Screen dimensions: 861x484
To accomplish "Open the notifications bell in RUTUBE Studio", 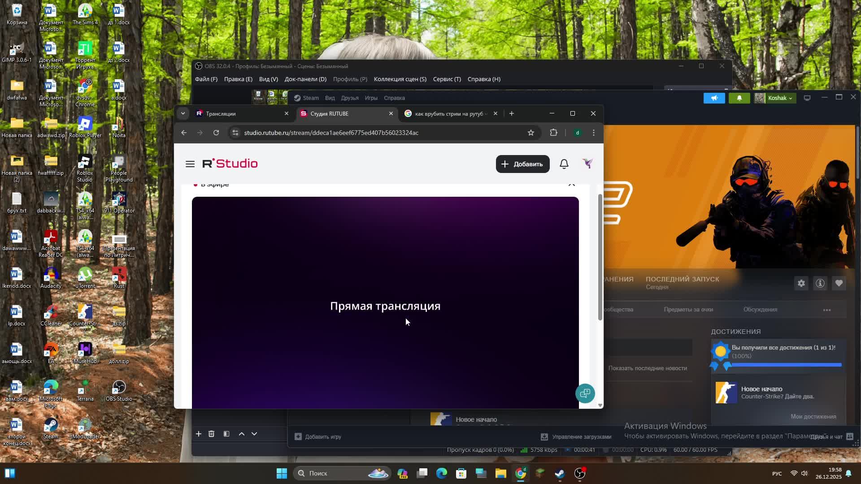I will click(564, 164).
